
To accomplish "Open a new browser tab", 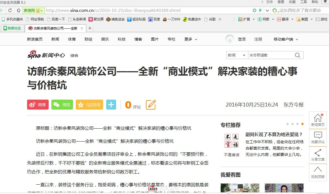I will [x=90, y=28].
